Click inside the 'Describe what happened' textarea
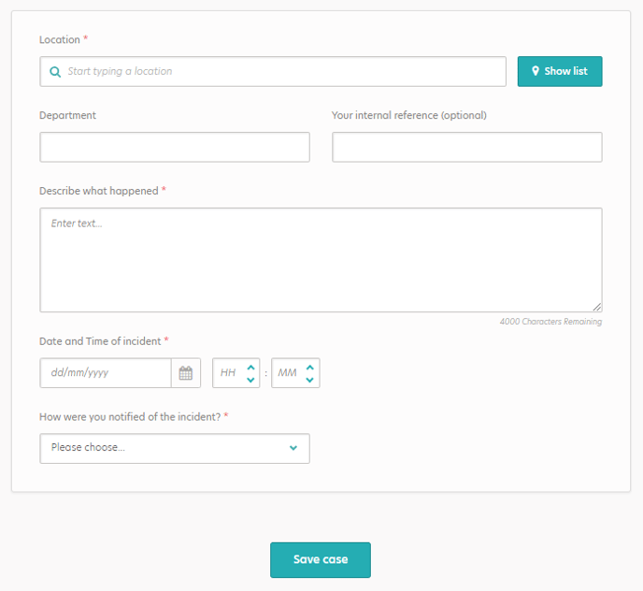The height and width of the screenshot is (591, 643). (x=321, y=260)
